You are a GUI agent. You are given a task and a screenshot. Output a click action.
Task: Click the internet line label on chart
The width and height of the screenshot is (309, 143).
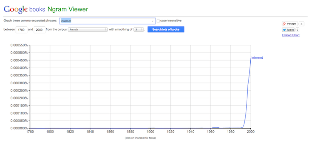(257, 58)
